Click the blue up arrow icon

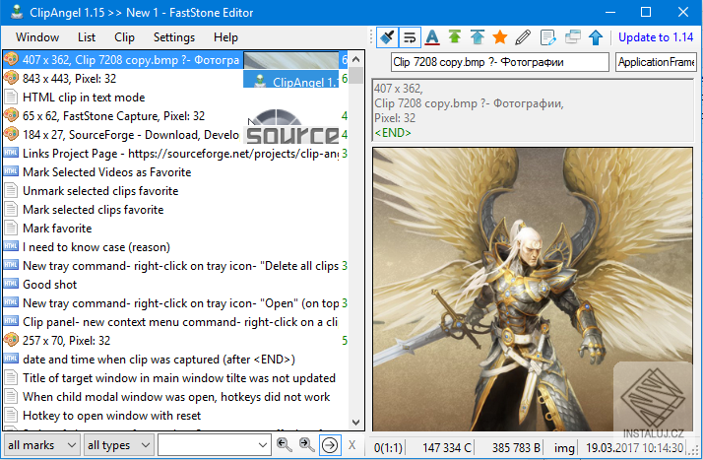pos(596,37)
